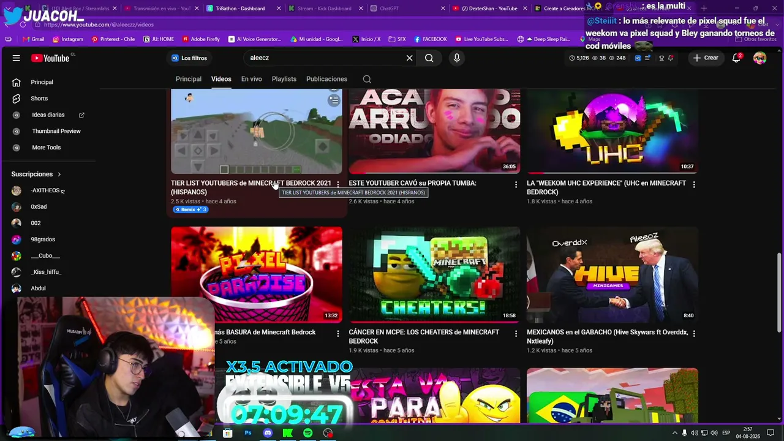Open options menu for WEEKOM UHC EXPERIENCE video

[694, 184]
